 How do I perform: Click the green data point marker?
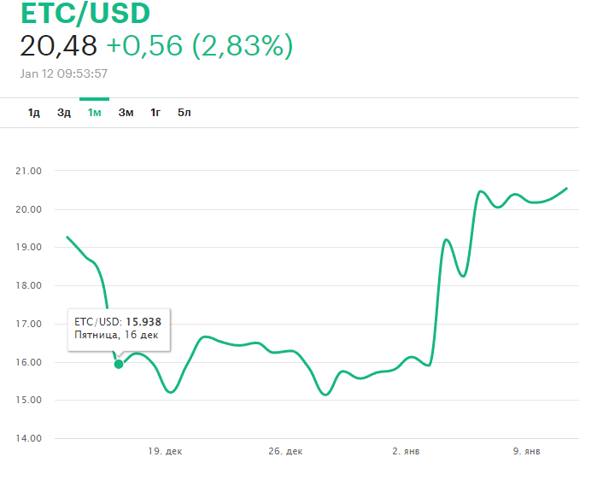pos(119,364)
